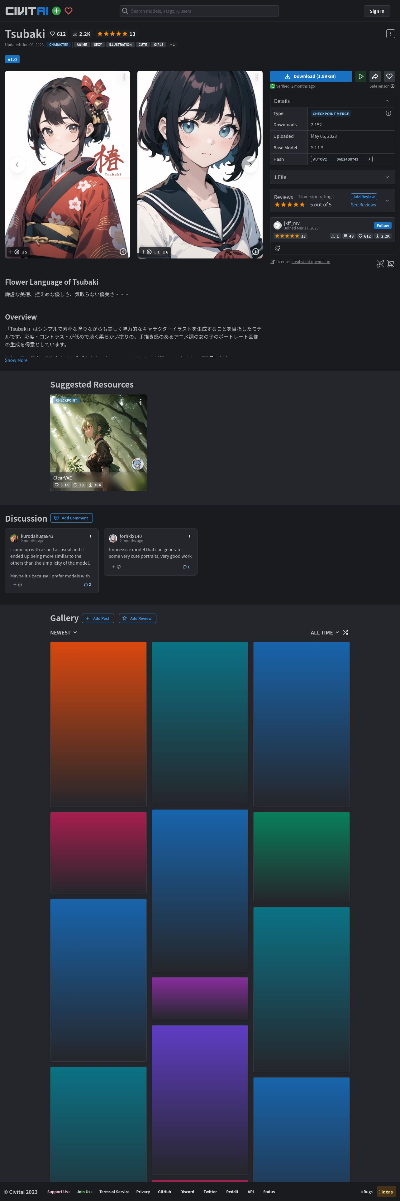
Task: Click the 612 likes heart badge
Action: coord(58,34)
